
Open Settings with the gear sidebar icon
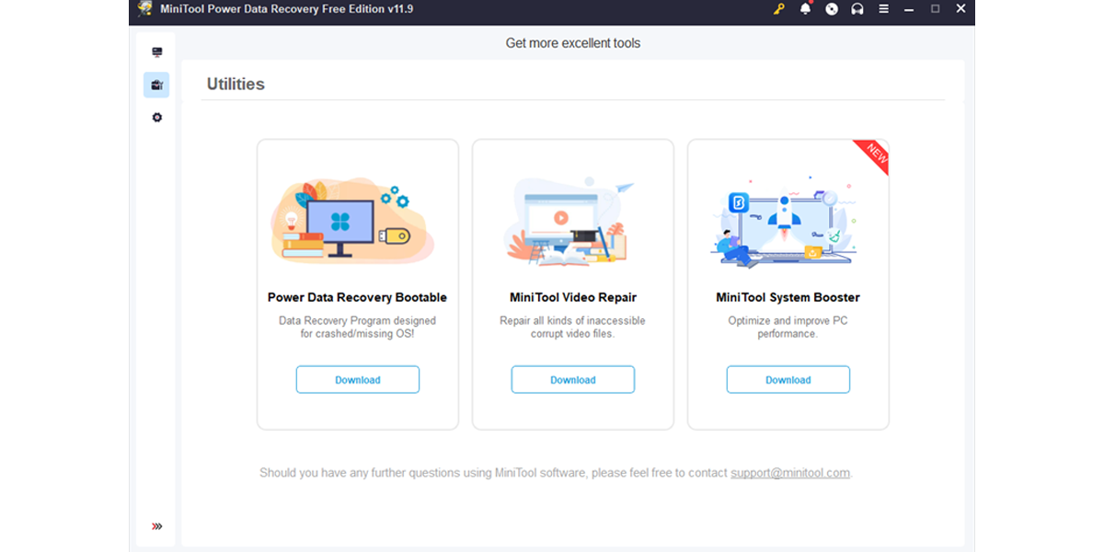[156, 117]
